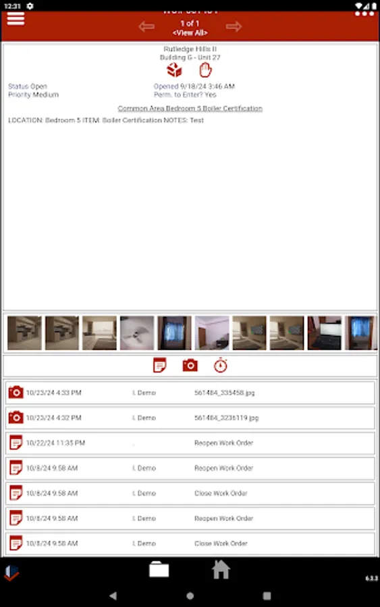
Task: Open first kitchen photo thumbnail
Action: (x=24, y=333)
